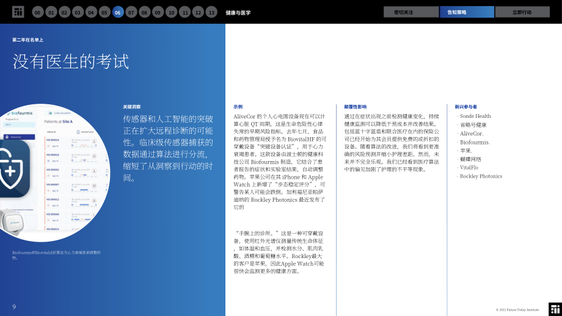Select highlighted section 06 circle

118,12
